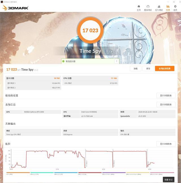The height and width of the screenshot is (183, 181).
Task: Go to the Home (主页) page icon
Action: [x=139, y=7]
